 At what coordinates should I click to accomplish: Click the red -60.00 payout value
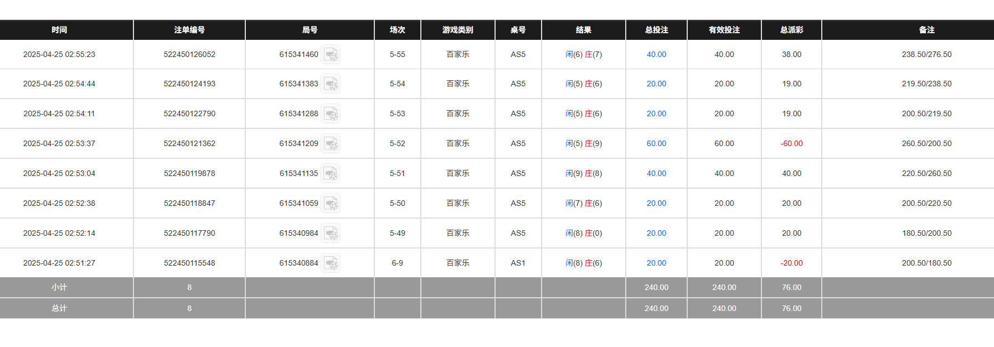click(791, 143)
